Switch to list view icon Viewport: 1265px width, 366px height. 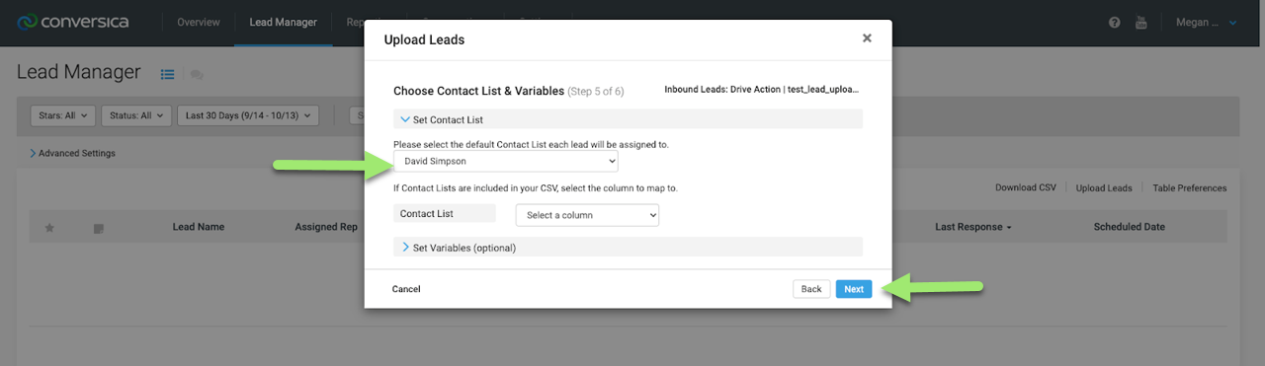point(168,73)
